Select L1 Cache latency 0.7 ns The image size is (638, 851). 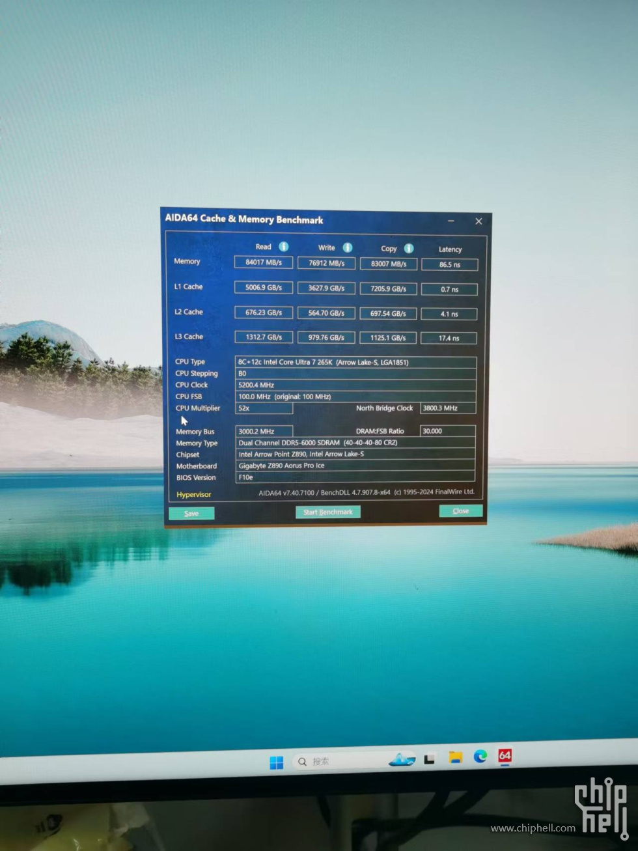[x=450, y=289]
